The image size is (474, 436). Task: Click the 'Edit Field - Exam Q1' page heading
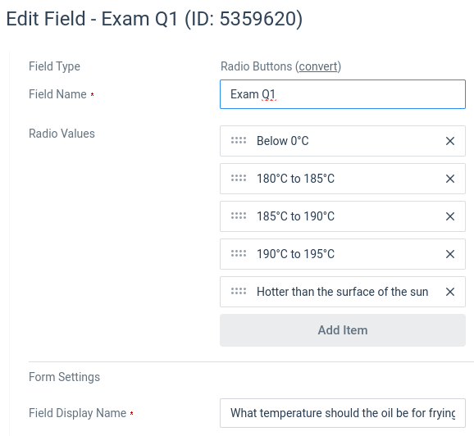(x=154, y=19)
